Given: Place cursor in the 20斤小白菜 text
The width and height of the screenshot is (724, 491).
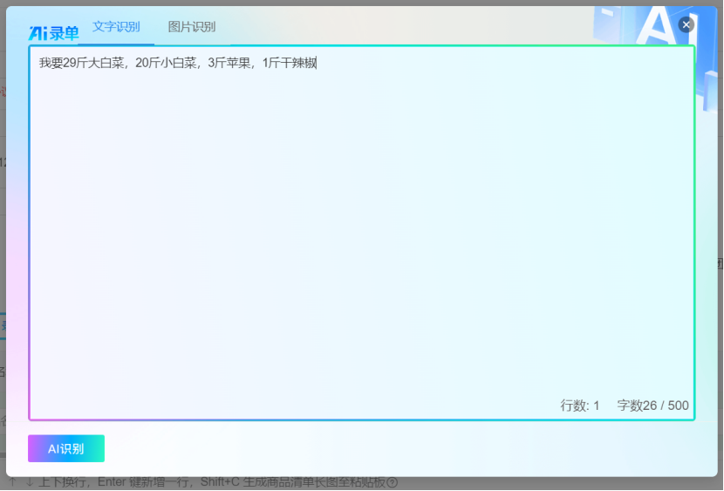Looking at the screenshot, I should 166,63.
